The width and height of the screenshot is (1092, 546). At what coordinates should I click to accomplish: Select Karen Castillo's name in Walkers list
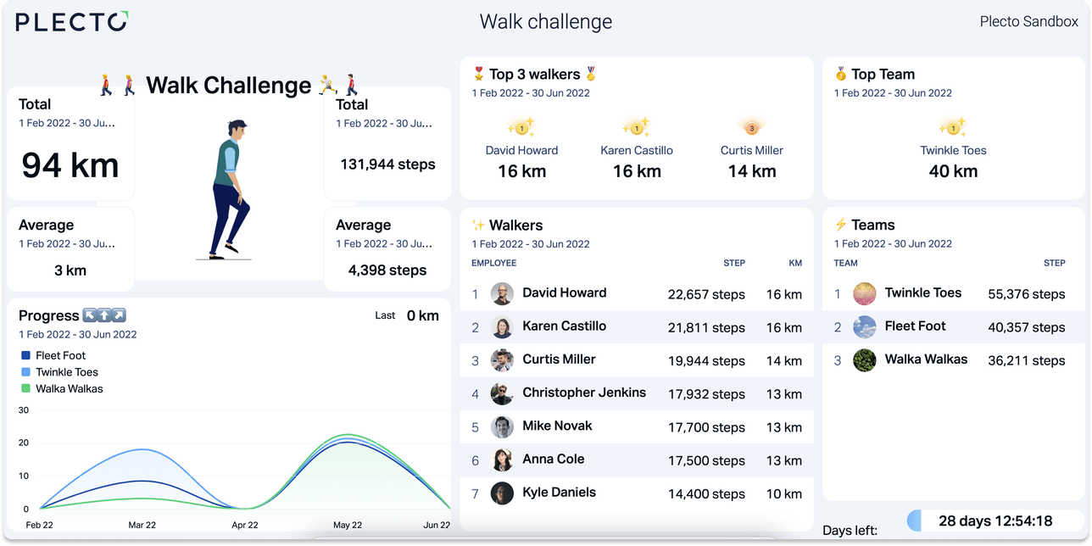[565, 326]
